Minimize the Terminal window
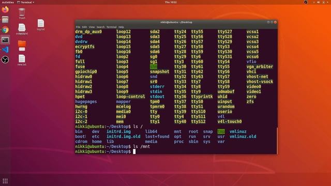 point(268,22)
